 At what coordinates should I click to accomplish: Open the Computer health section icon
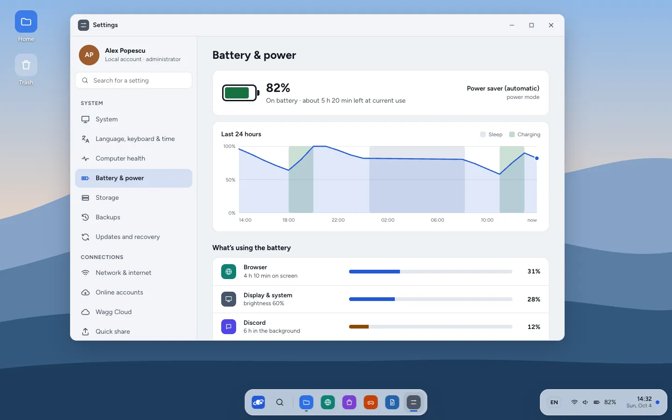click(x=85, y=159)
